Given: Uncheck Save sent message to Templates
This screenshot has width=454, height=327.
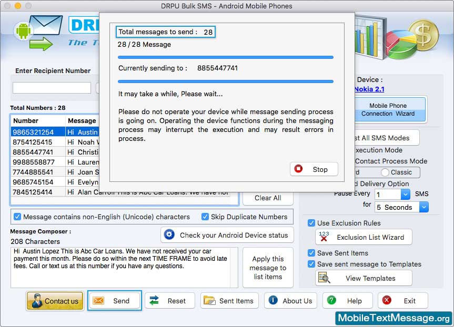Looking at the screenshot, I should [x=311, y=264].
